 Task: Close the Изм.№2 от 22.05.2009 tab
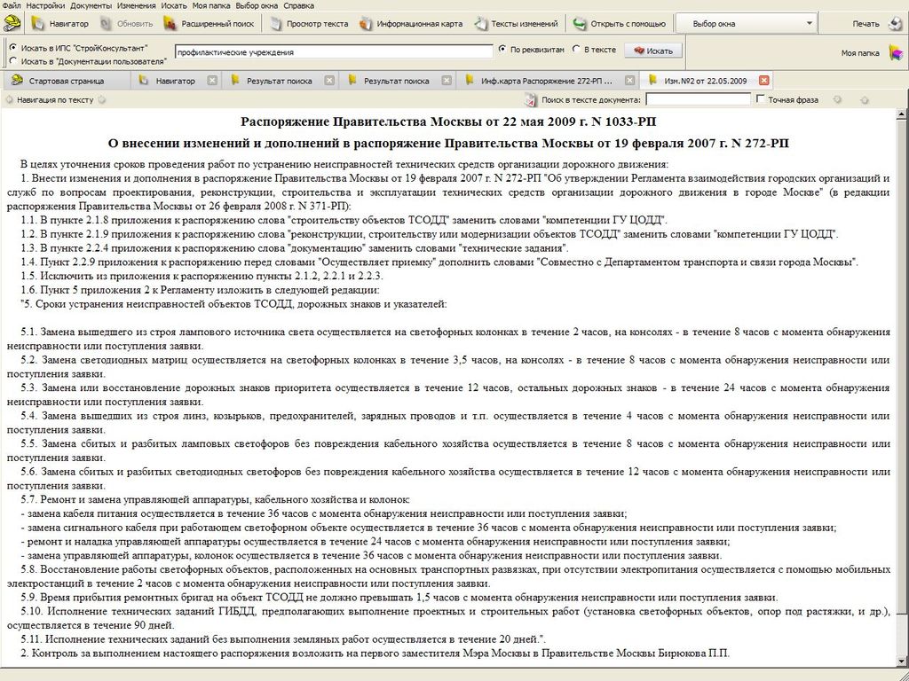click(764, 81)
